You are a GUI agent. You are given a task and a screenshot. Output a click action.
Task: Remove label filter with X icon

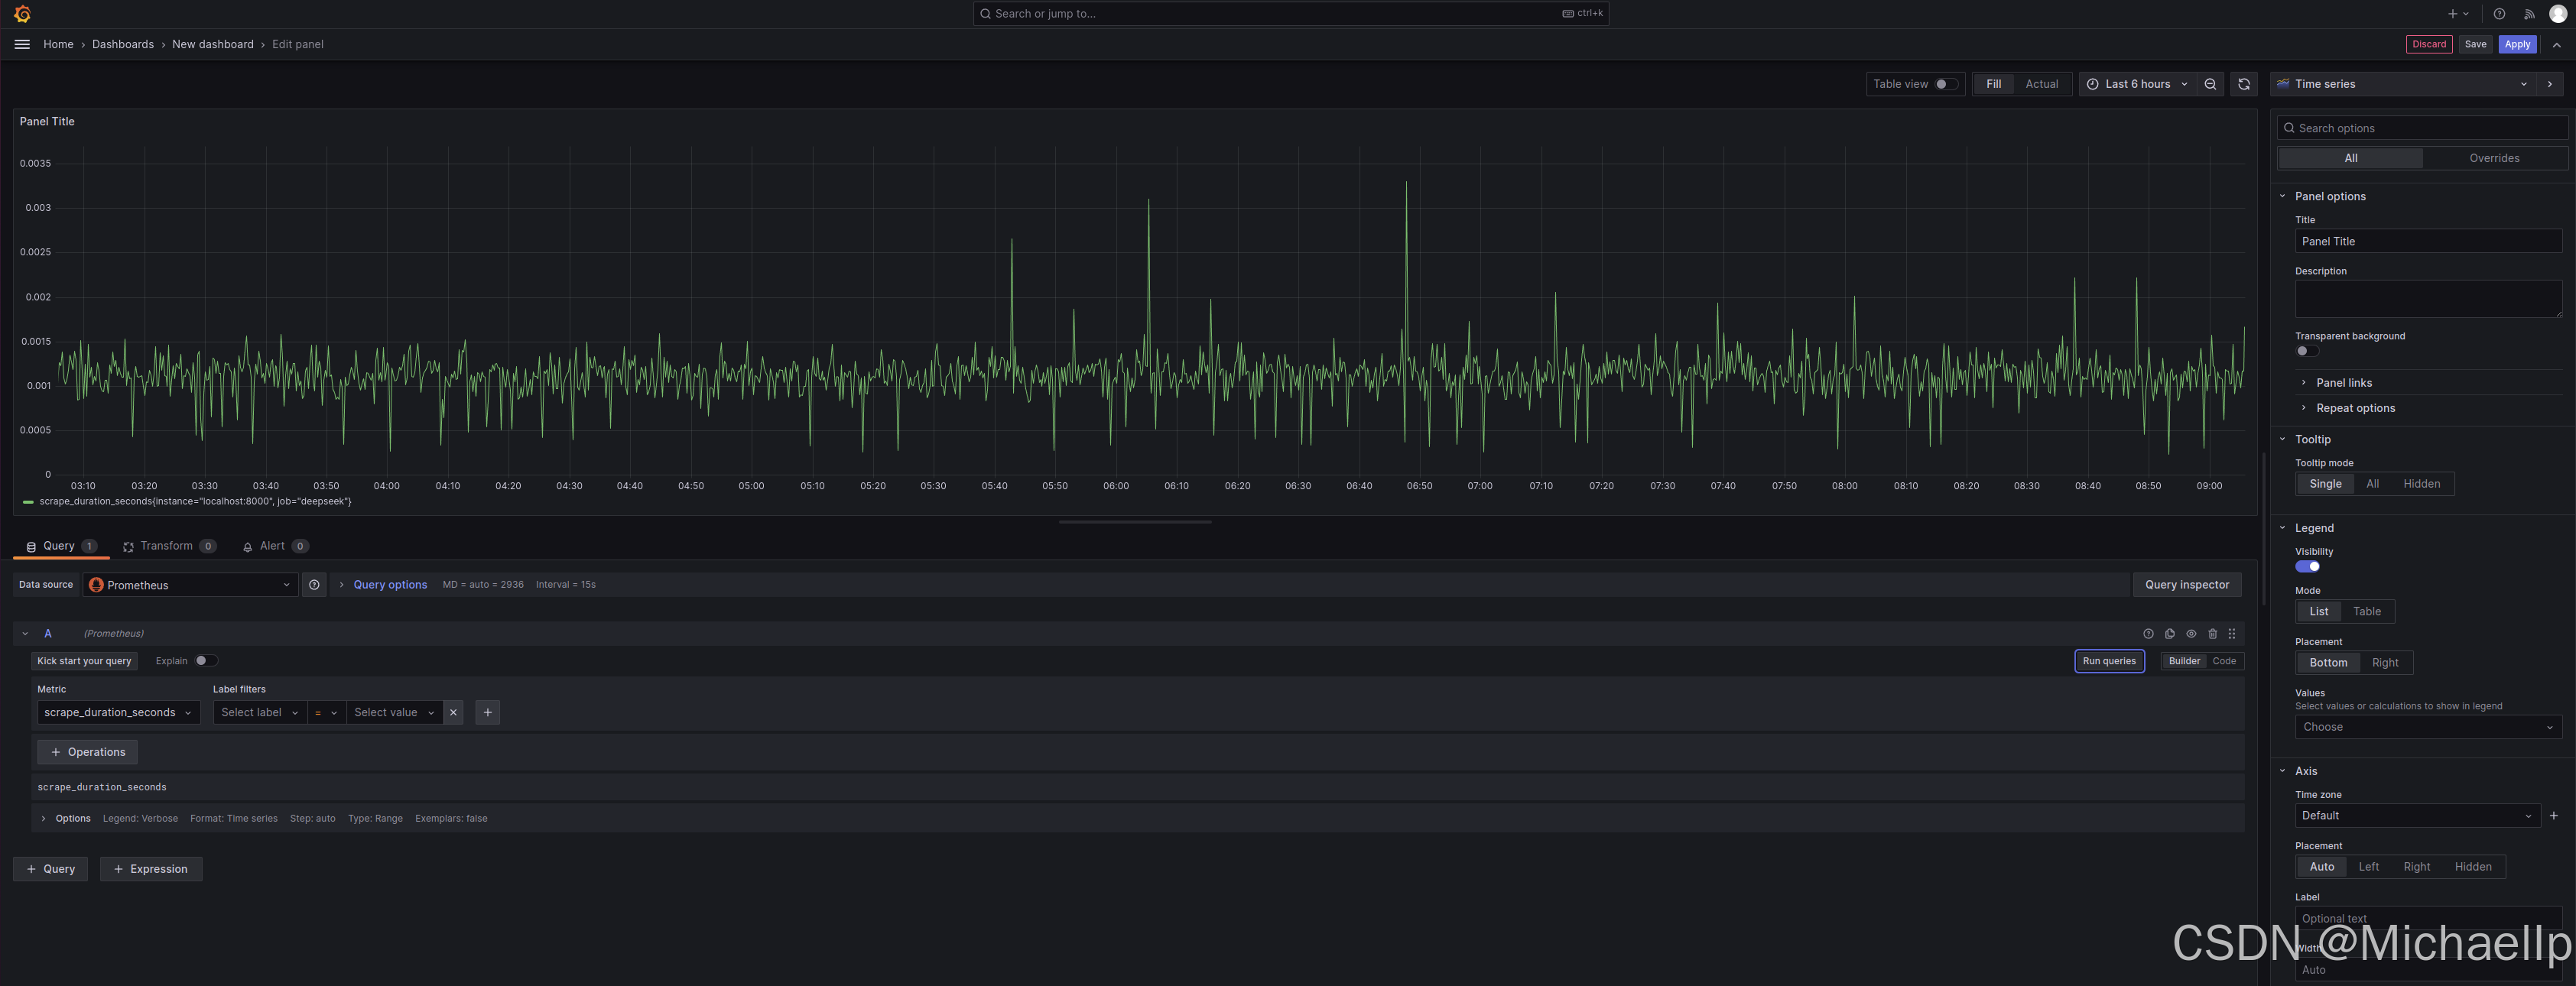click(453, 713)
